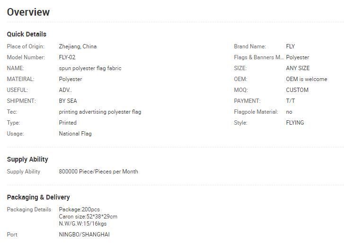Click the NINGBO/SHANGHAI port value
The height and width of the screenshot is (245, 344).
tap(84, 235)
